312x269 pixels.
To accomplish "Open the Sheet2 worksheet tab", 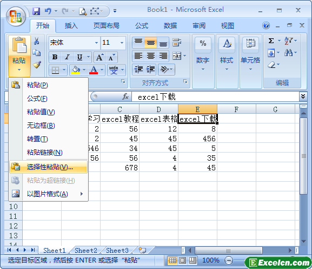I will (x=86, y=250).
